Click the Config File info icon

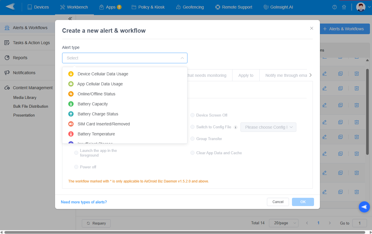pos(235,127)
